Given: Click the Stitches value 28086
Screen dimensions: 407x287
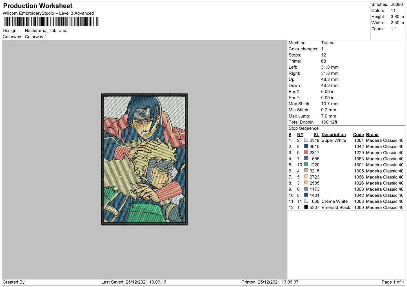Looking at the screenshot, I should pyautogui.click(x=397, y=4).
